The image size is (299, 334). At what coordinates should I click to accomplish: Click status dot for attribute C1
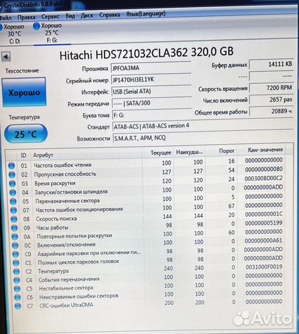coord(16,263)
